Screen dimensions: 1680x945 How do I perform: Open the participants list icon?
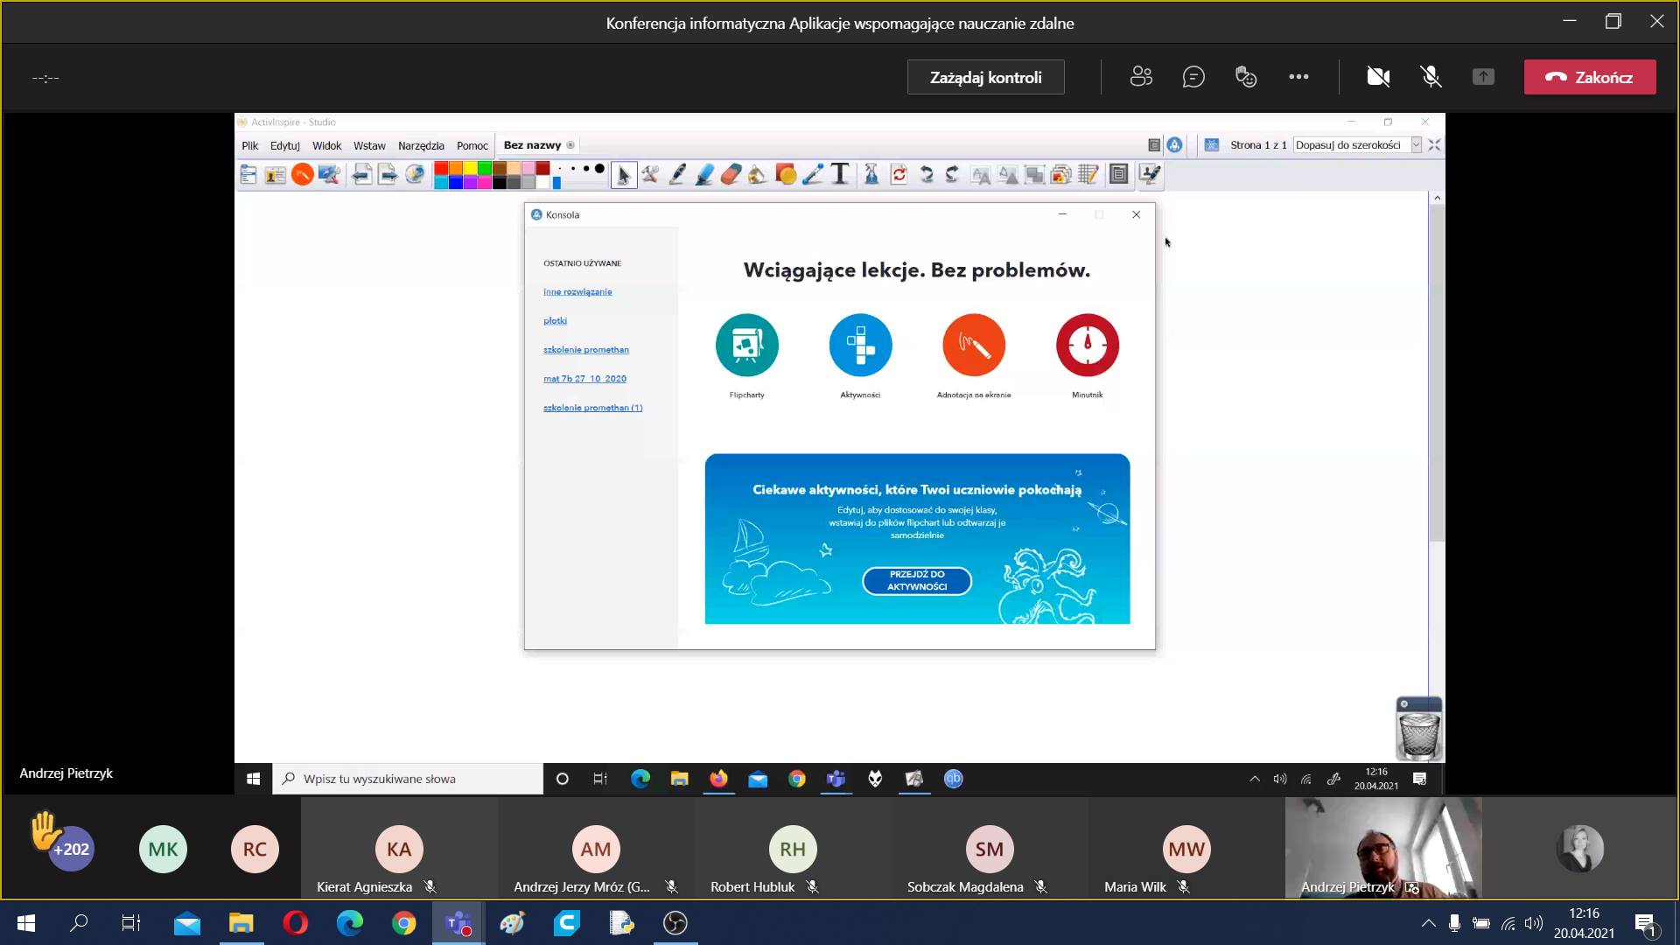tap(1141, 77)
